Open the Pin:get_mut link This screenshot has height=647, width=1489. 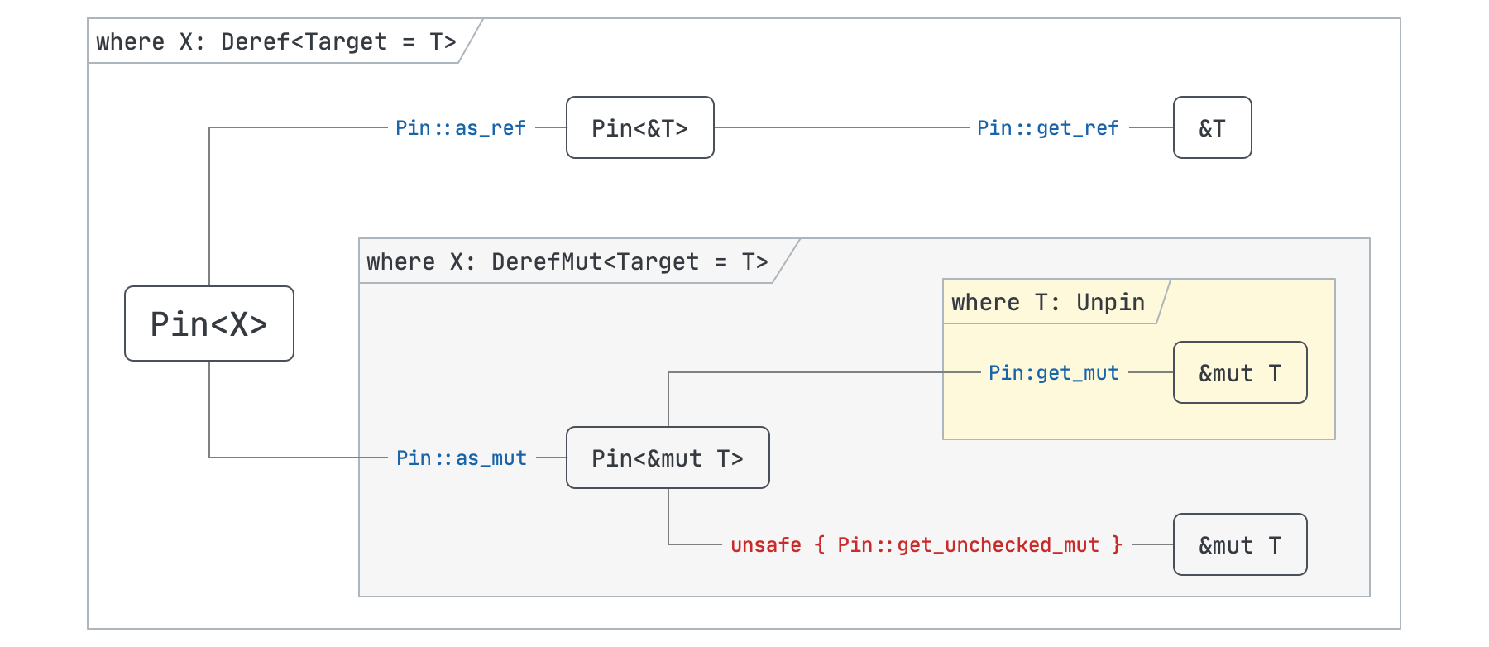click(1054, 373)
